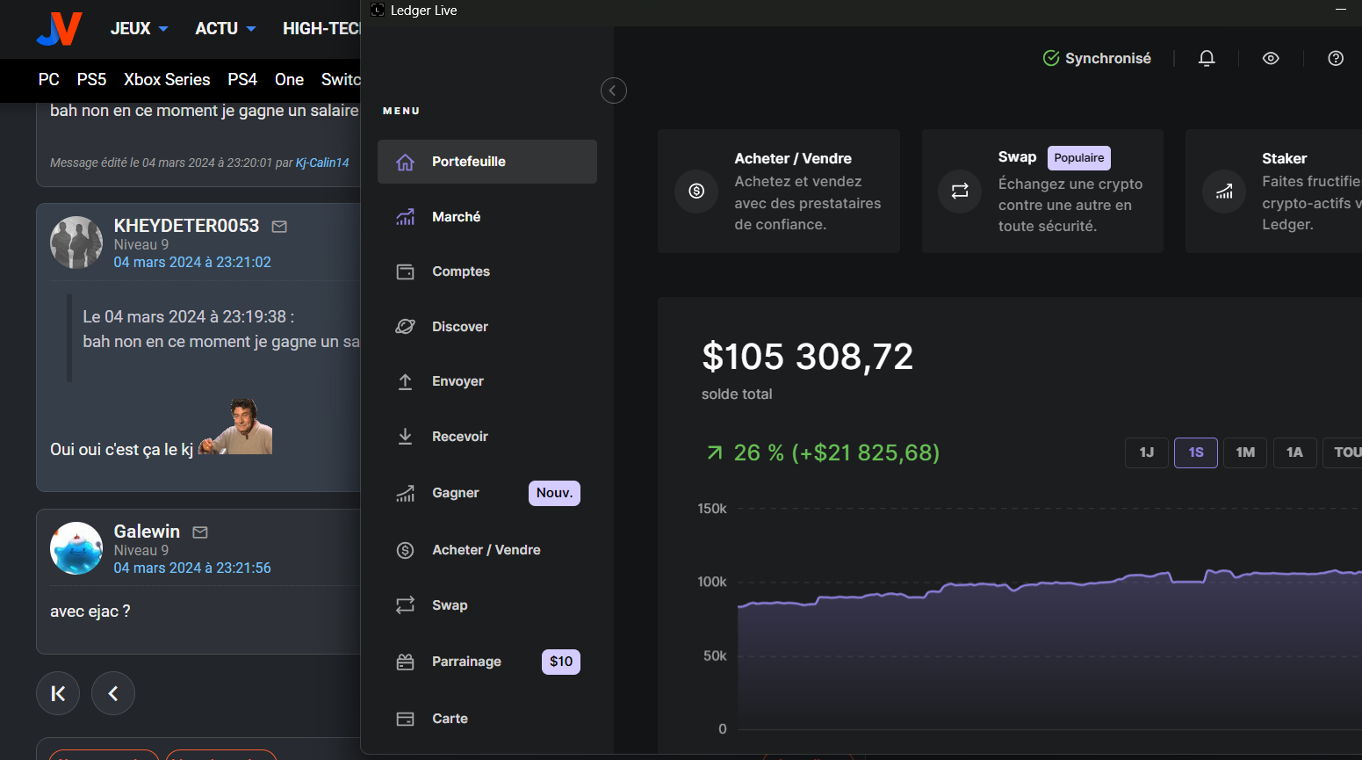Click the Populaire tag on Swap card
The image size is (1362, 760).
1079,158
